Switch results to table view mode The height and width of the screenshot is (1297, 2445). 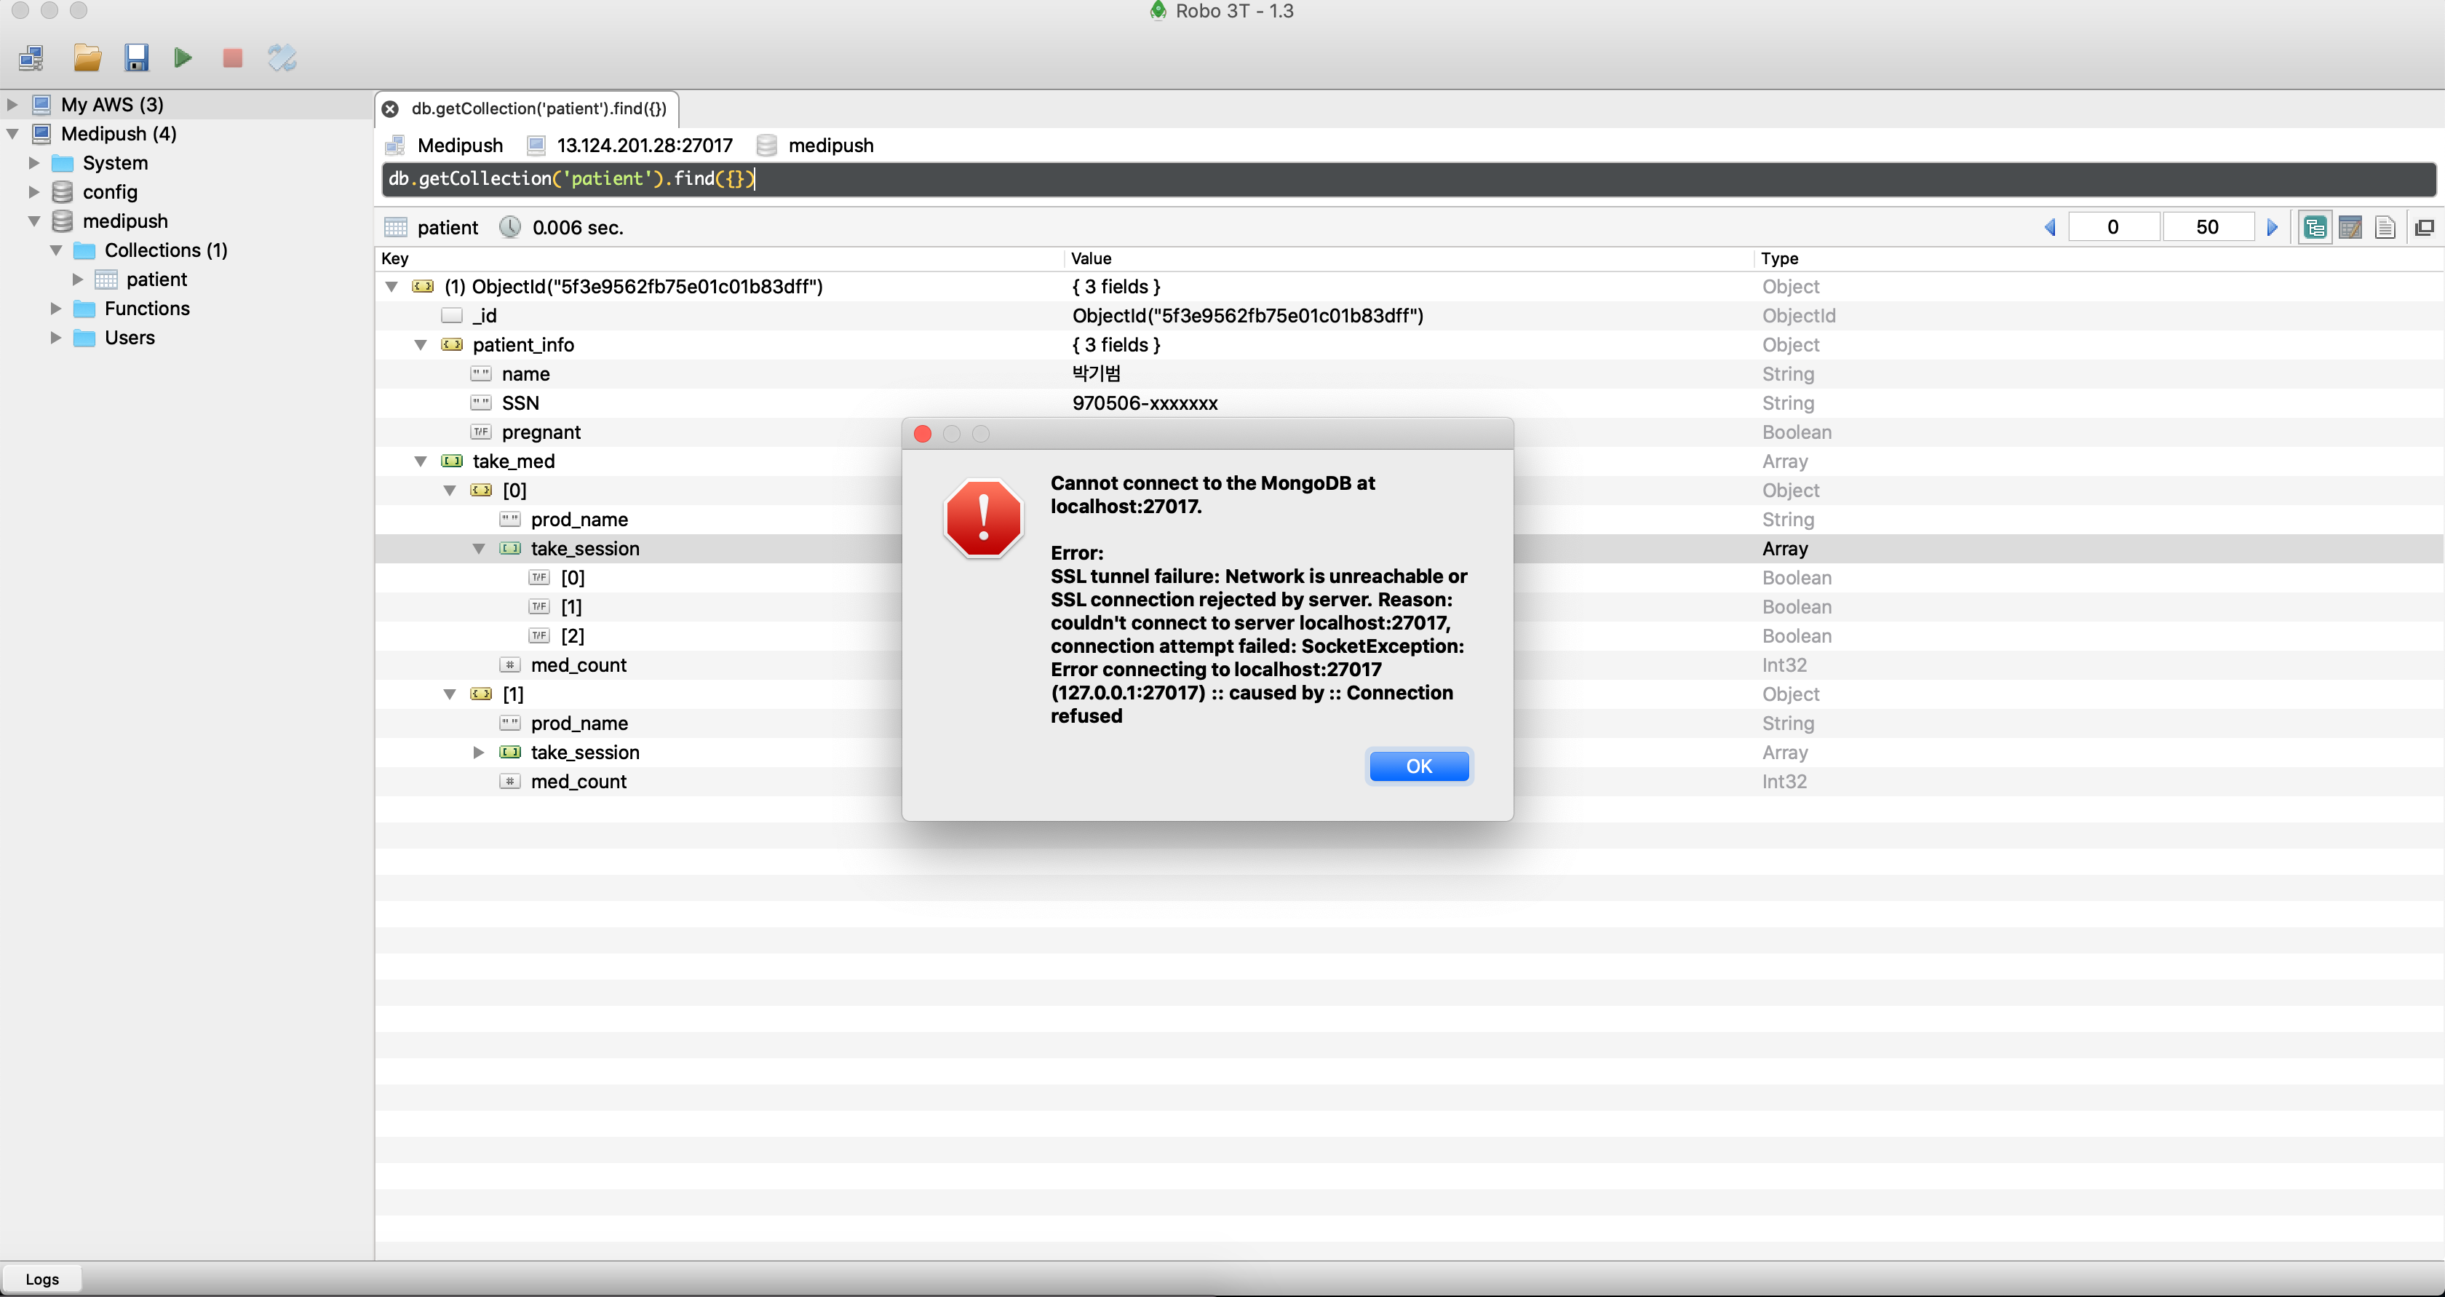point(2350,227)
